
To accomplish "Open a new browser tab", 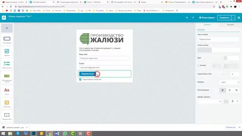I will click(x=221, y=2).
